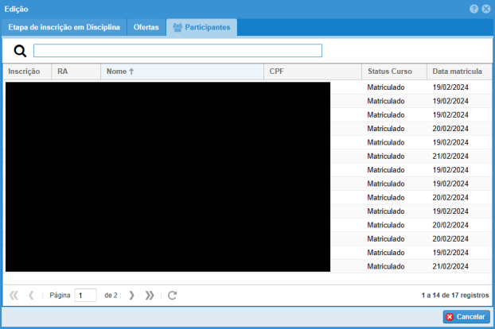
Task: Sort by the Inscrição column header
Action: pos(27,72)
